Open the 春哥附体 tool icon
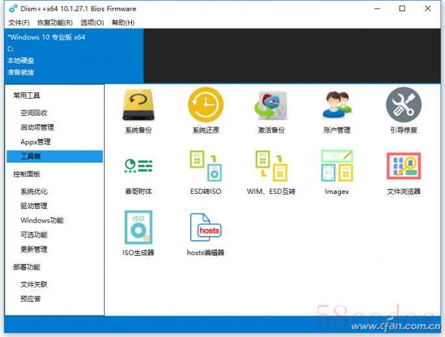The width and height of the screenshot is (445, 337). pos(138,166)
